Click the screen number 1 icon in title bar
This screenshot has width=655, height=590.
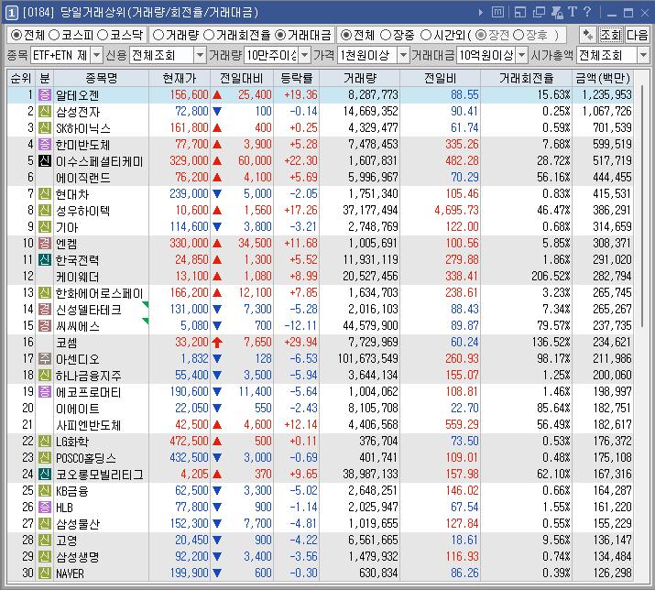coord(11,13)
